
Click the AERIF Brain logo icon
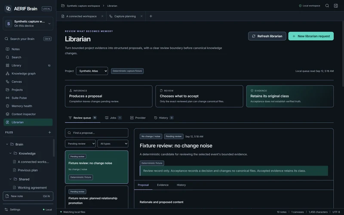[8, 9]
